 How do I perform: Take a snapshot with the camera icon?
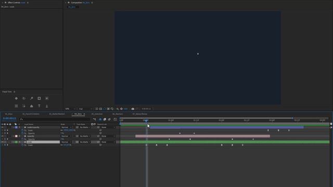[x=133, y=109]
